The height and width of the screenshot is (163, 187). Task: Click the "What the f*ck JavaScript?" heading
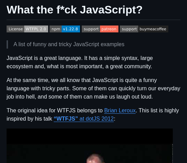tap(74, 10)
